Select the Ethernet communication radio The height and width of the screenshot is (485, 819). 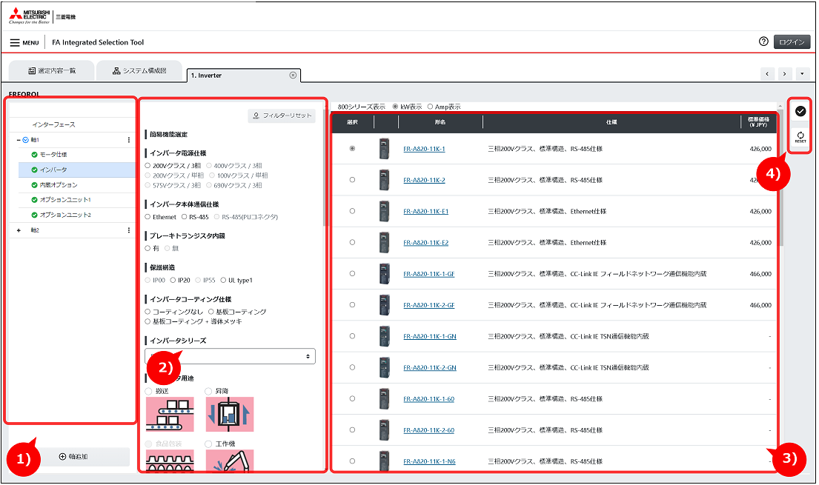coord(147,217)
